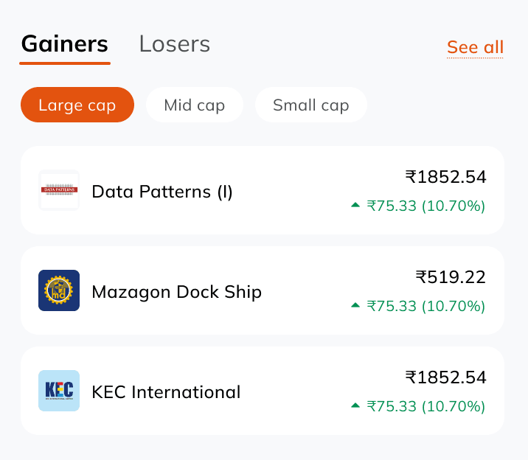
Task: Open the KEC International stock name
Action: tap(166, 392)
